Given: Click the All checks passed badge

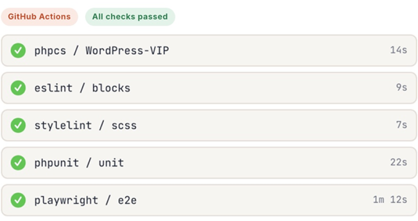Looking at the screenshot, I should 130,17.
